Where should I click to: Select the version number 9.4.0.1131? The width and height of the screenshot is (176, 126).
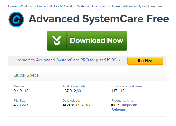(x=22, y=91)
